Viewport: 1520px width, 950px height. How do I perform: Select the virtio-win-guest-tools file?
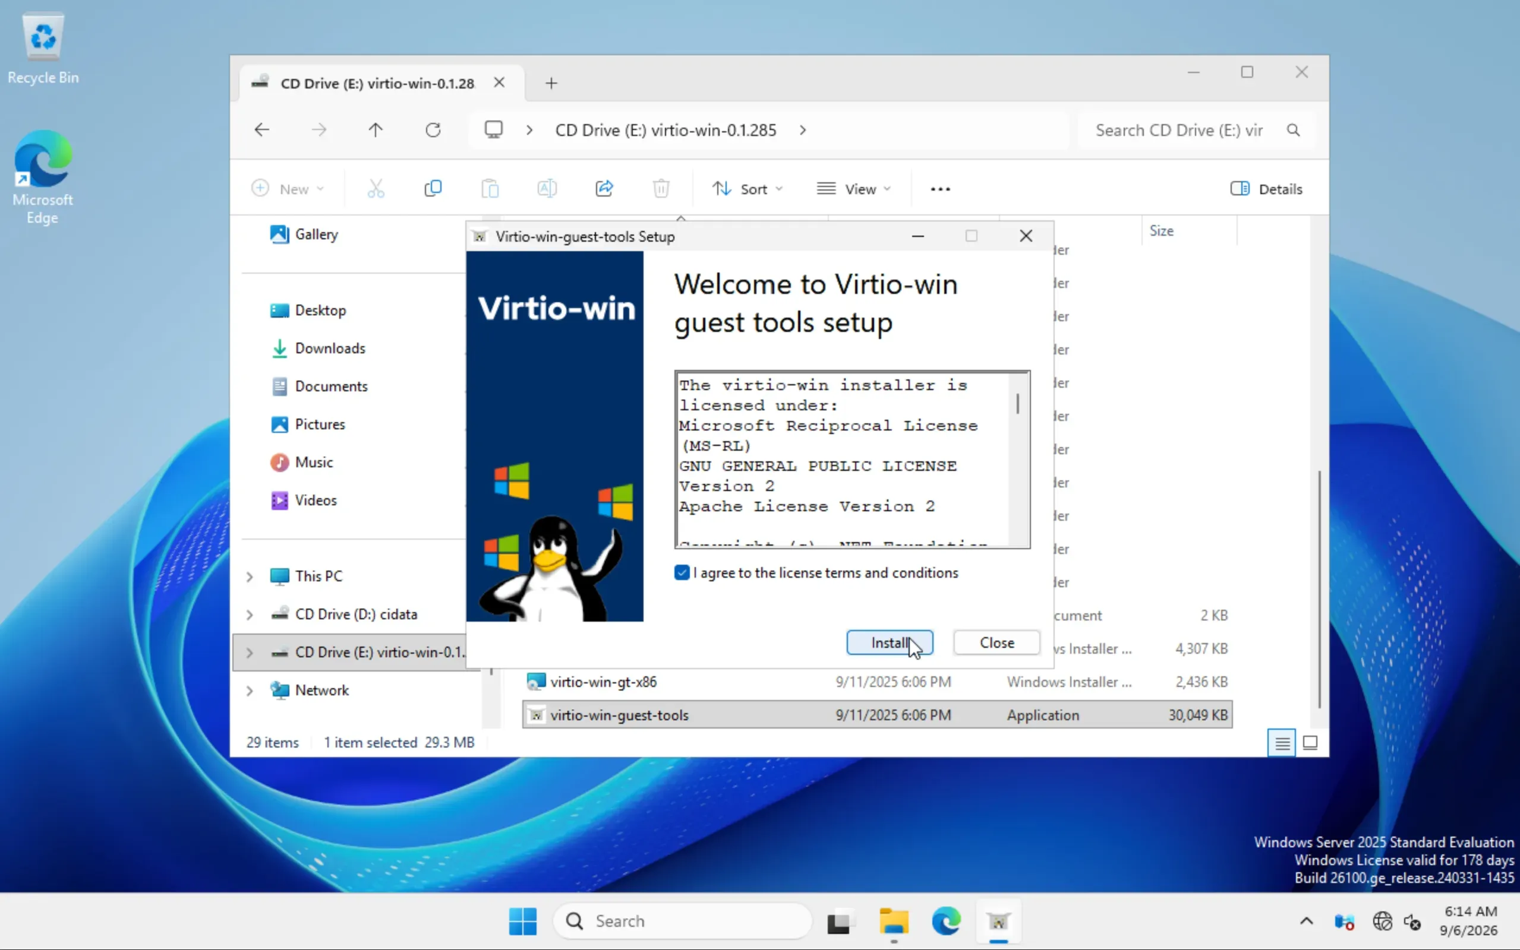(x=877, y=715)
